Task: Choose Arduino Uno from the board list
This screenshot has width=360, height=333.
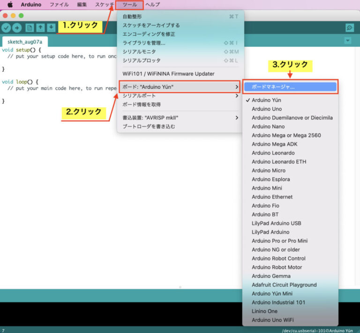Action: coord(266,109)
